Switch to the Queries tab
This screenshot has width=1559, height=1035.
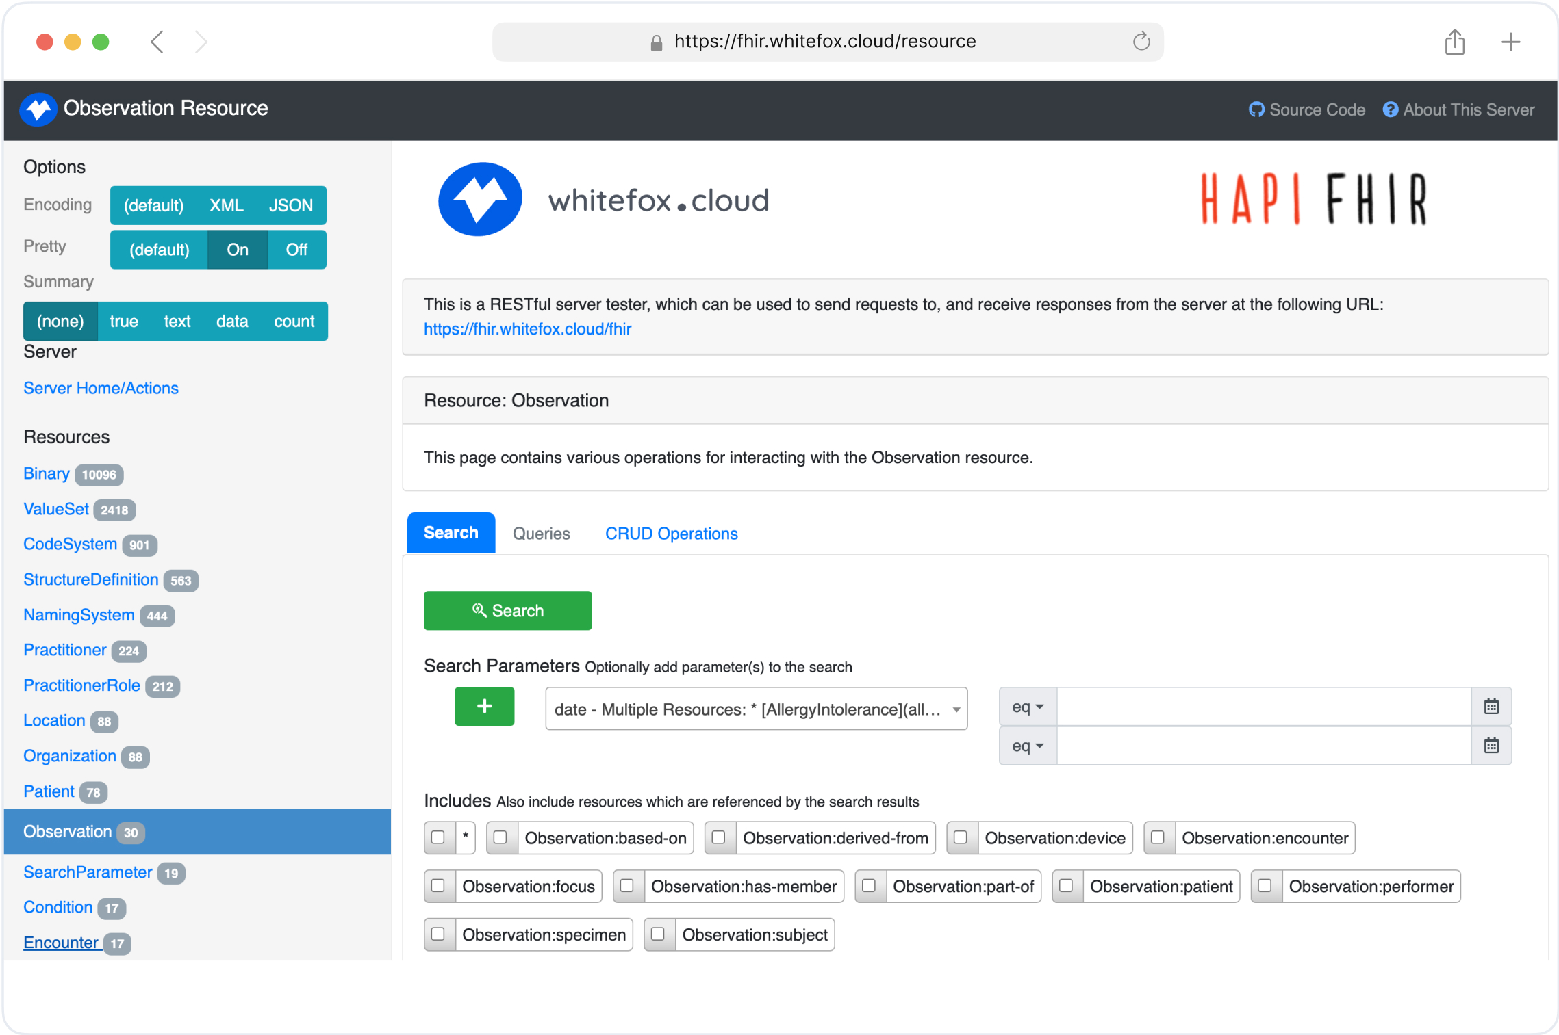tap(541, 533)
